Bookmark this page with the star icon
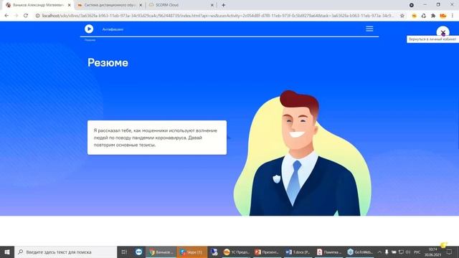 pos(402,16)
